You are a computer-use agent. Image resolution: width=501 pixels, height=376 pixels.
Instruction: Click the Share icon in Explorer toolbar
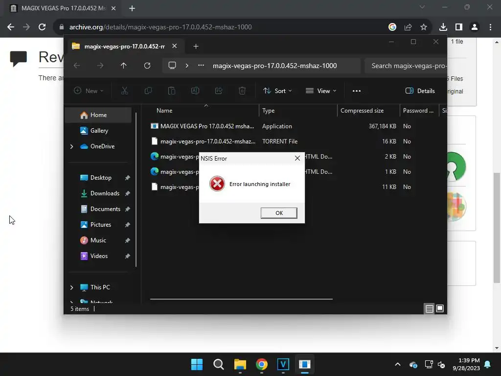[219, 91]
